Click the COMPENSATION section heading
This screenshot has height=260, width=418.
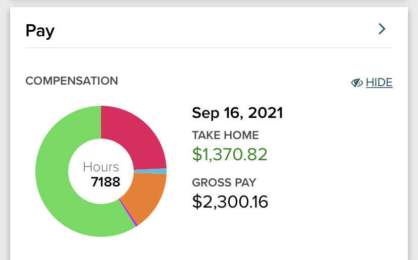[x=72, y=81]
